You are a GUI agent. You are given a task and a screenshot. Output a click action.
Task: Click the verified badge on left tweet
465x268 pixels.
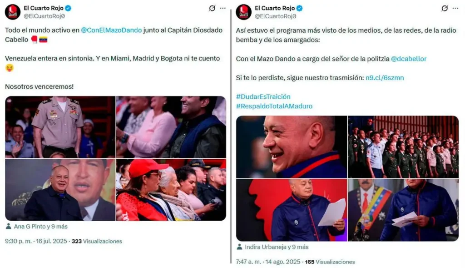tap(68, 8)
